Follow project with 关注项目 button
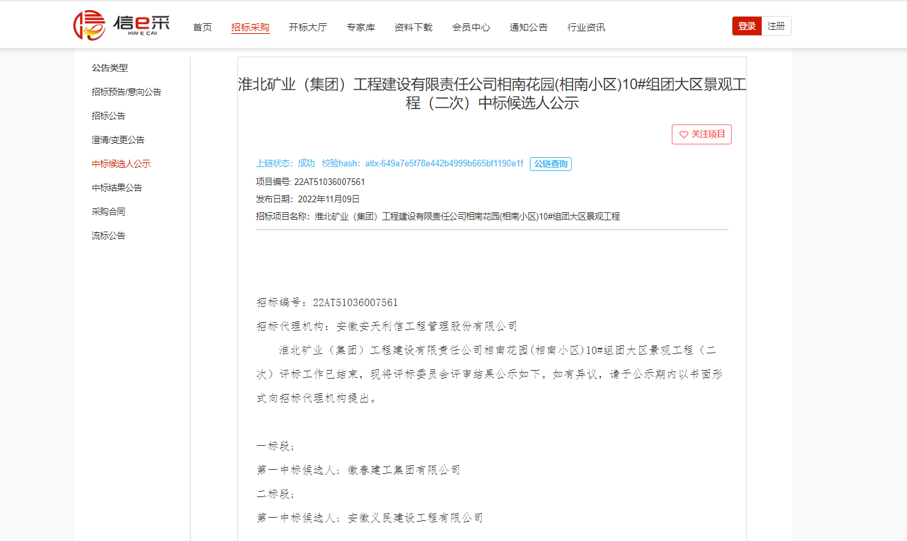The image size is (907, 541). [x=702, y=134]
